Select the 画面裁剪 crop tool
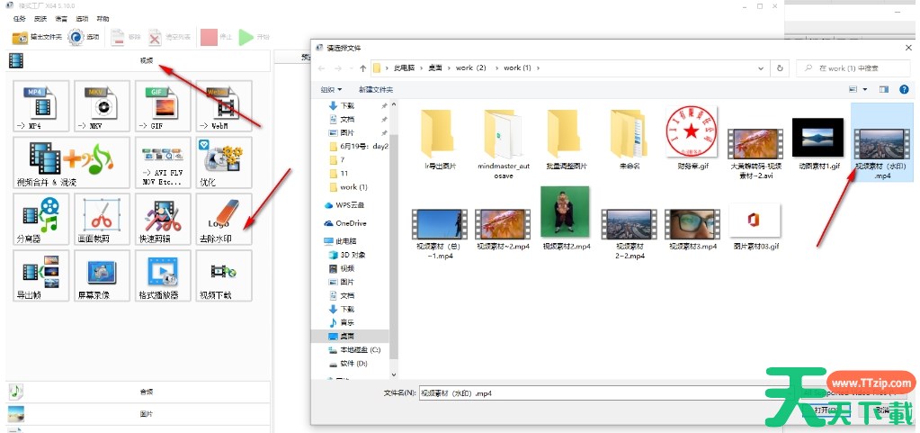This screenshot has width=920, height=433. pos(102,219)
